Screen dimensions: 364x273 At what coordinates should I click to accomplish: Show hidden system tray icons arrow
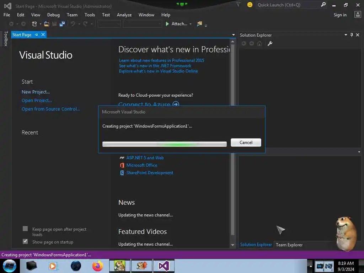point(311,266)
